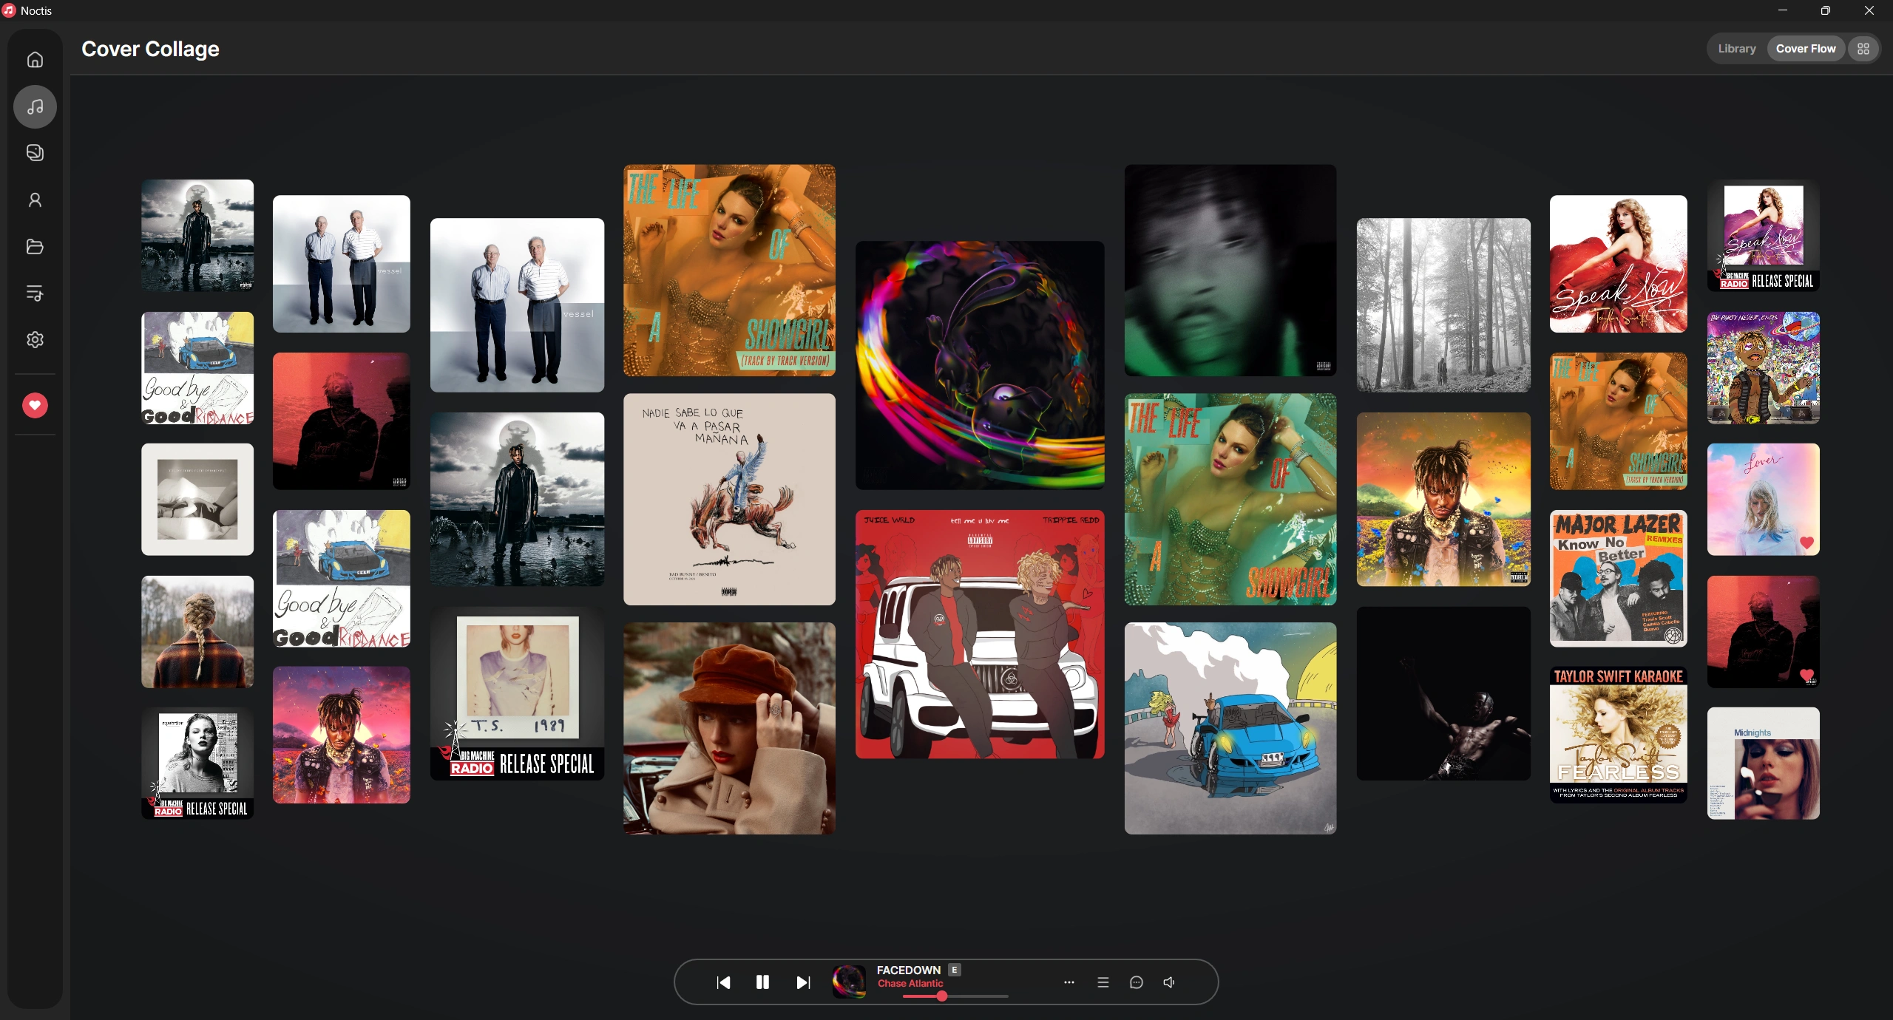Open the large Speak Now red dress cover

coord(1618,264)
